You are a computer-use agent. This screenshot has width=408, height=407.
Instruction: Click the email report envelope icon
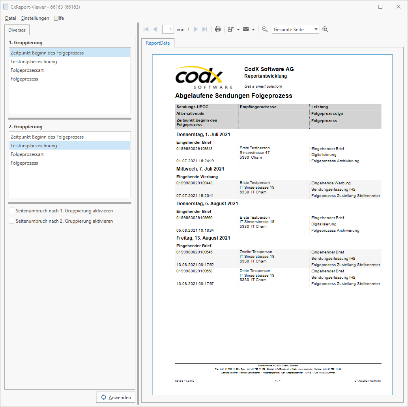246,29
